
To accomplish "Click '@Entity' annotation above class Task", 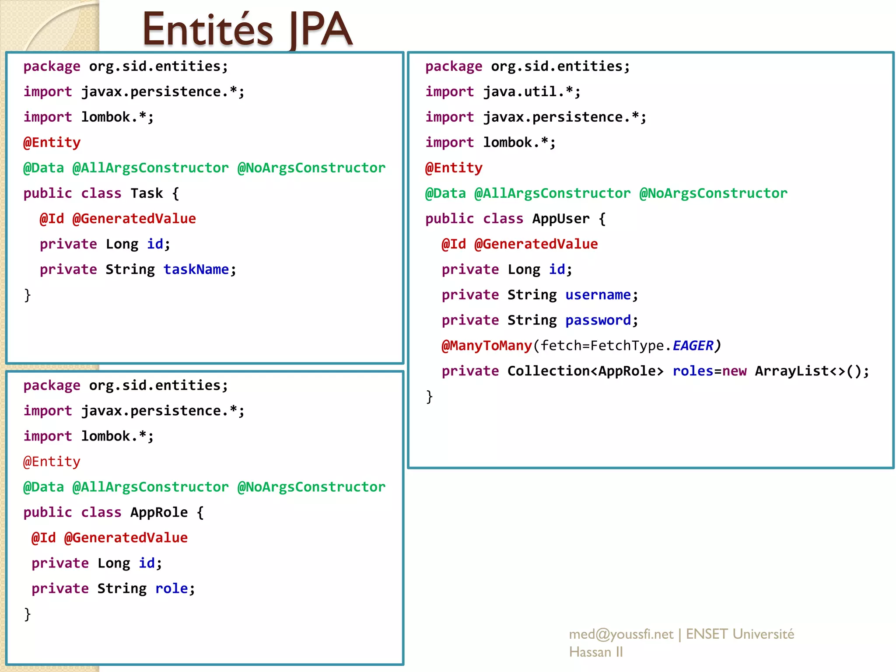I will click(x=52, y=143).
